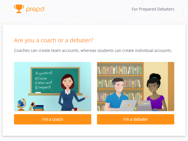
Task: Click the description about team accounts
Action: pos(93,51)
